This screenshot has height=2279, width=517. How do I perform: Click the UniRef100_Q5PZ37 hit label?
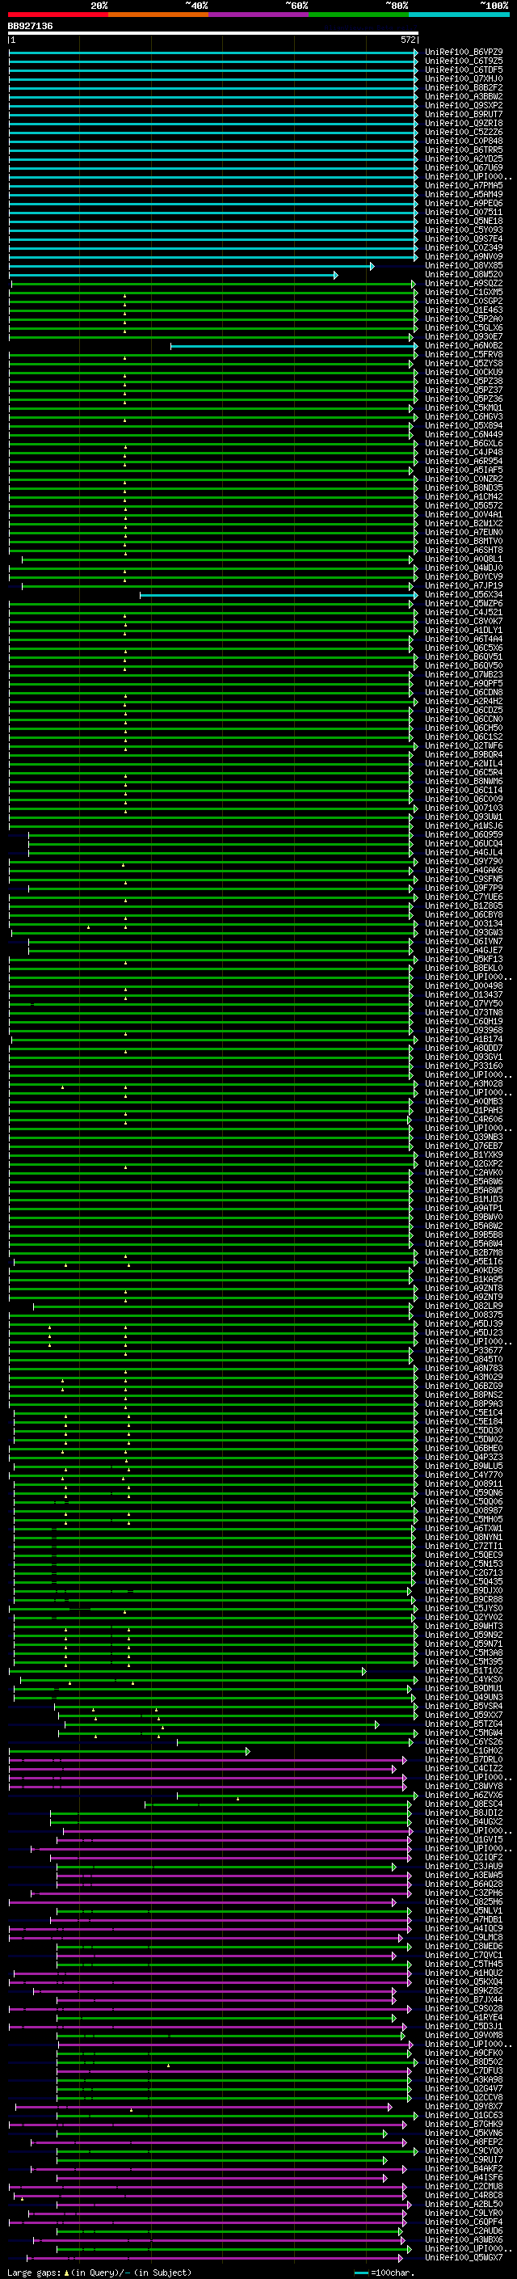tap(464, 390)
